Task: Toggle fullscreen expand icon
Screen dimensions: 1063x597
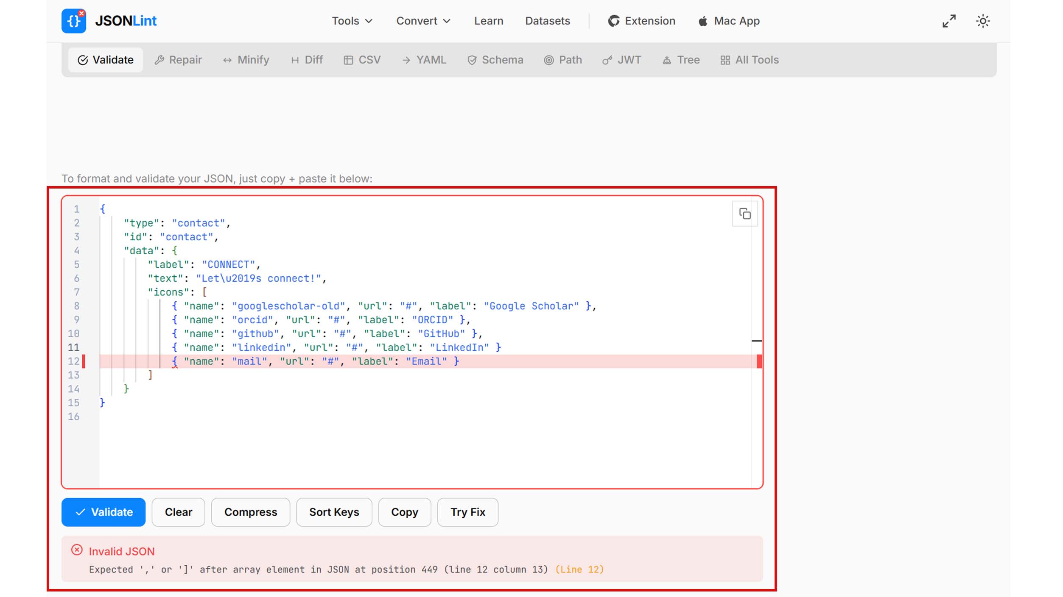Action: [x=949, y=21]
